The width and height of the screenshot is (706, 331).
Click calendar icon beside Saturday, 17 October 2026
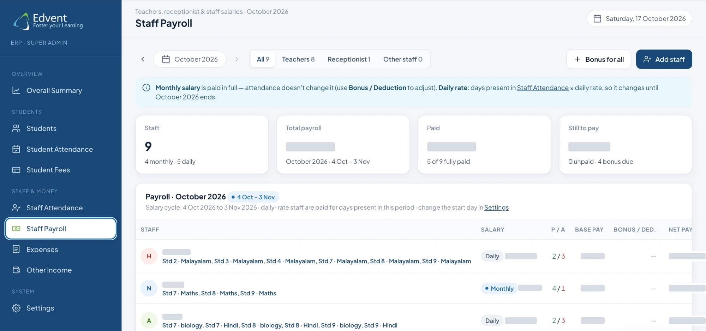point(597,18)
